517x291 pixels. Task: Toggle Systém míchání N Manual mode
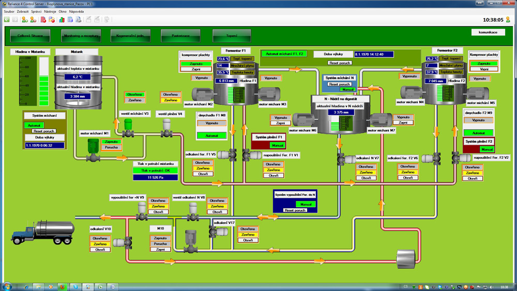click(x=348, y=89)
